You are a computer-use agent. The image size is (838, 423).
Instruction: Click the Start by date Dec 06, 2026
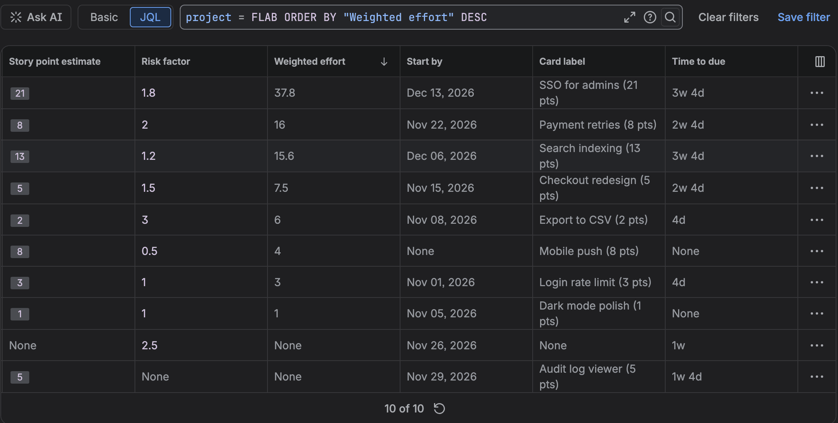pos(441,156)
